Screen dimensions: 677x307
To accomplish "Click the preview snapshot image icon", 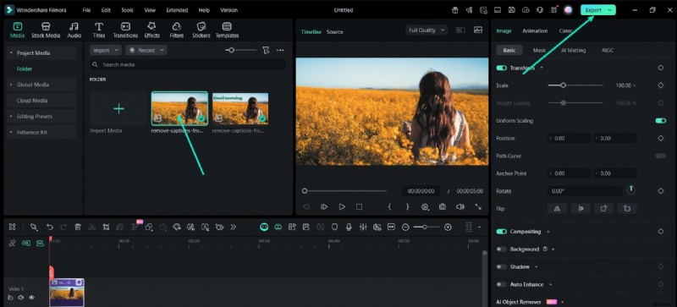I will (478, 30).
